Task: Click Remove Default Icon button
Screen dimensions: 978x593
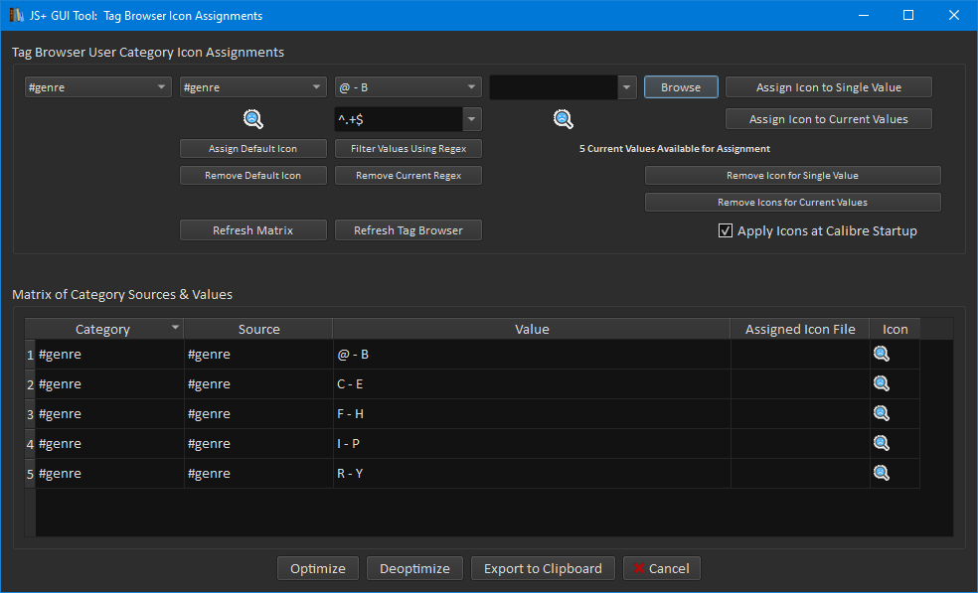Action: click(x=253, y=175)
